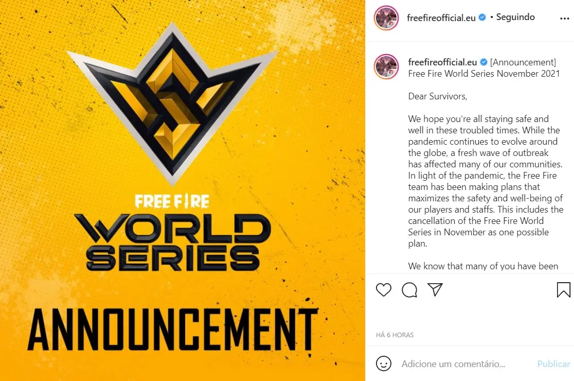Open the emoji picker smiley icon
Viewport: 574px width, 381px height.
tap(384, 363)
